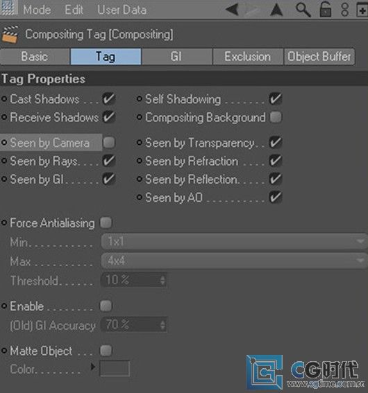
Task: Click animation dot beside Compositing Background
Action: (x=140, y=117)
